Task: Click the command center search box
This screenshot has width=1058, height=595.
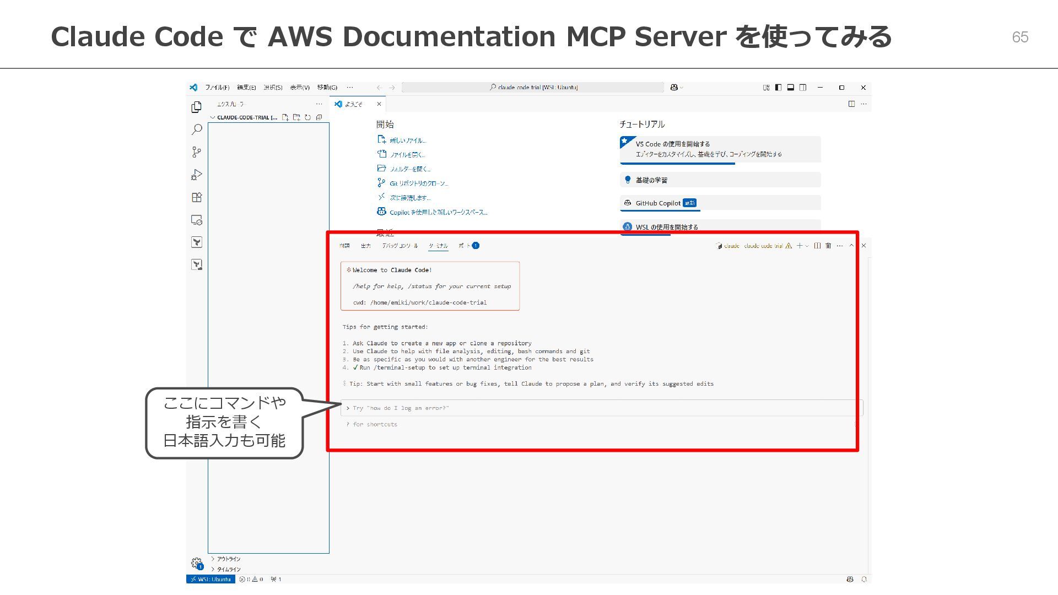Action: click(533, 87)
